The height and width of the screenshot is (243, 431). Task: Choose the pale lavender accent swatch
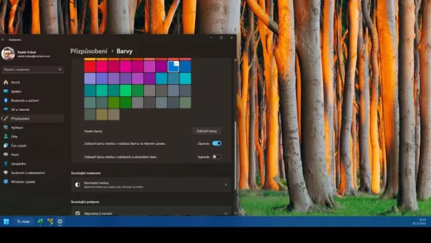90,79
